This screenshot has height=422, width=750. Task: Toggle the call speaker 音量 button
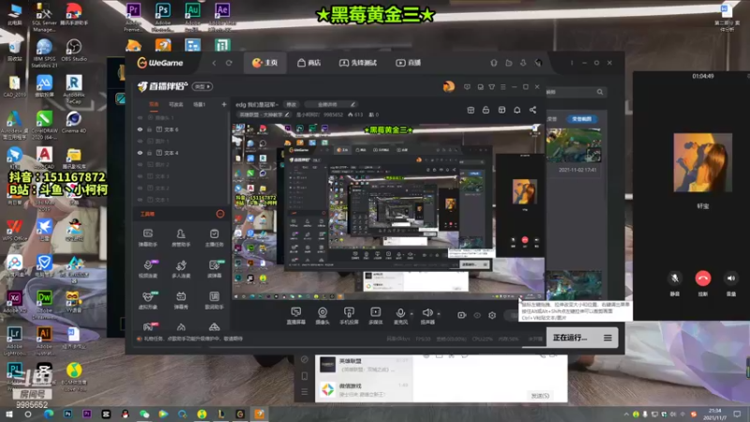click(731, 278)
